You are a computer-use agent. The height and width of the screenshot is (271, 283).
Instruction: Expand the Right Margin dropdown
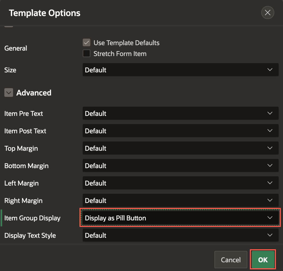coord(180,201)
